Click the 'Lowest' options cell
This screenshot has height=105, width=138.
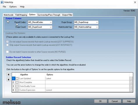click(87, 90)
